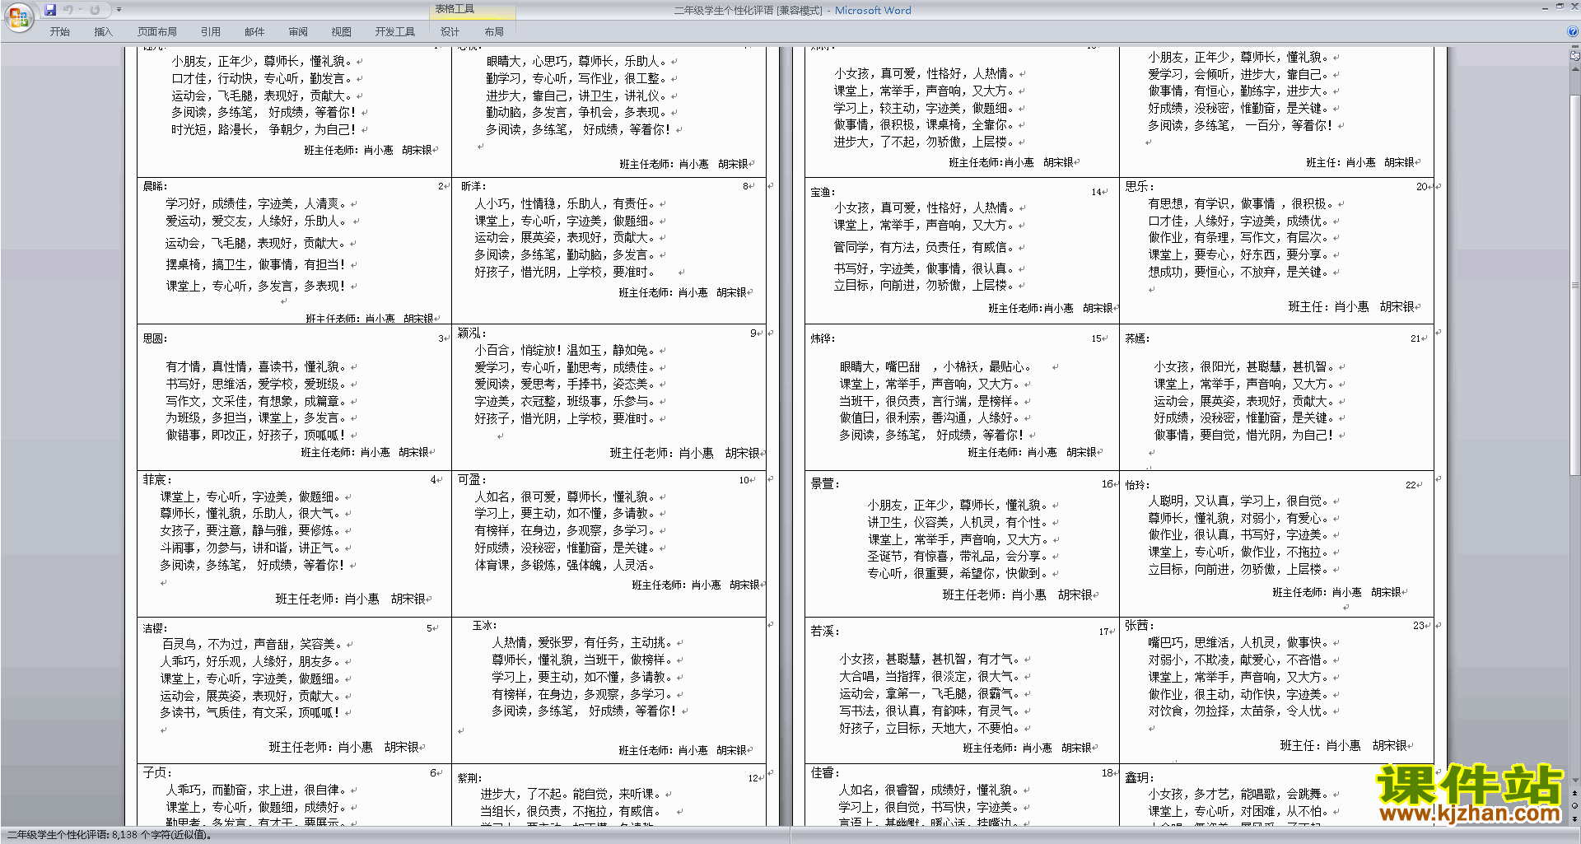Click the vertical scrollbar down arrow

coord(1574,781)
